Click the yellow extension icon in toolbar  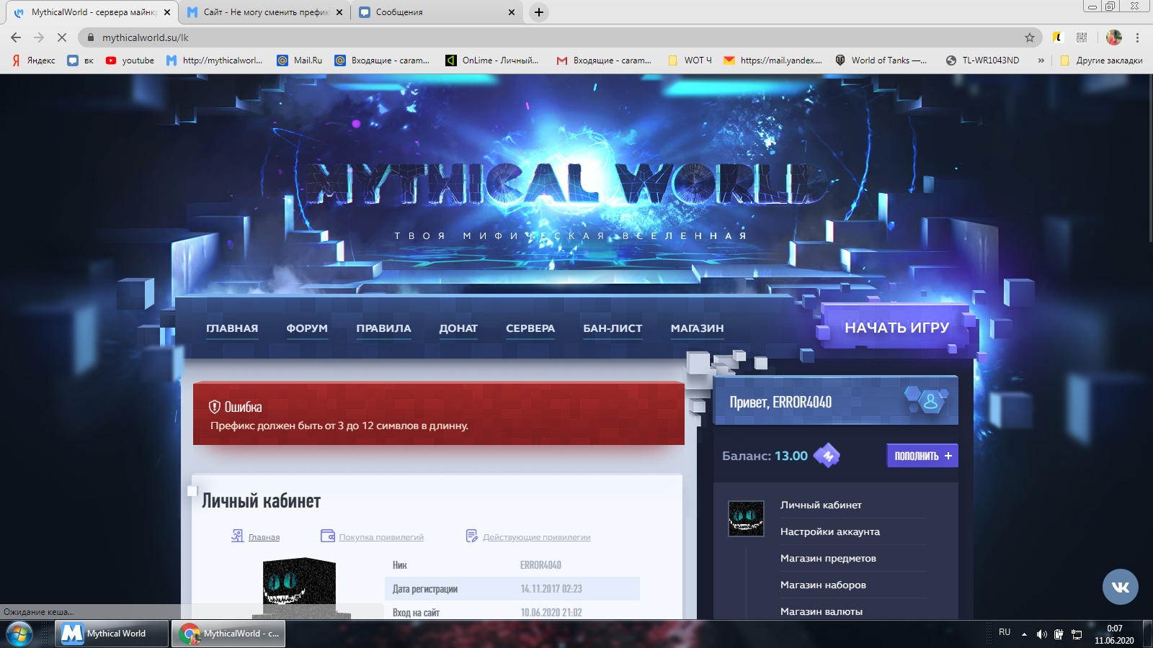point(1058,37)
